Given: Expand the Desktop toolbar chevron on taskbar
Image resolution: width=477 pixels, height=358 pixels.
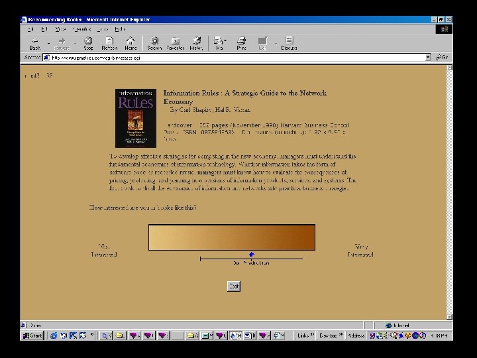Looking at the screenshot, I should coord(341,335).
